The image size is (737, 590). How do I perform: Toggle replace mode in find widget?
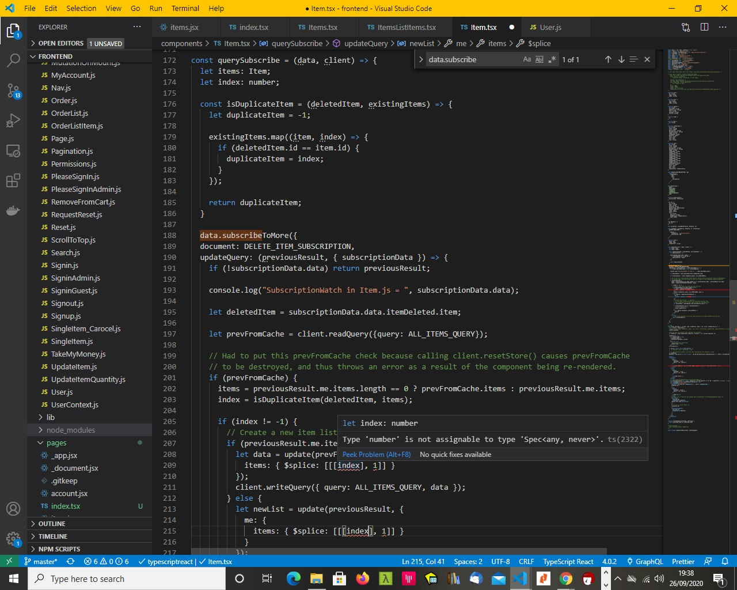(421, 59)
